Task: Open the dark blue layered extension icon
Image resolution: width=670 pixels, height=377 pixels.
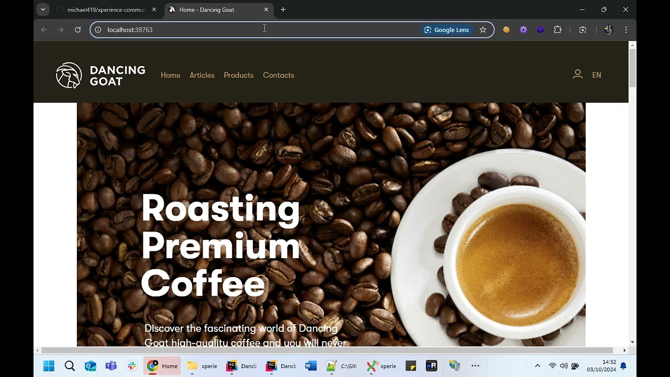Action: coord(540,30)
